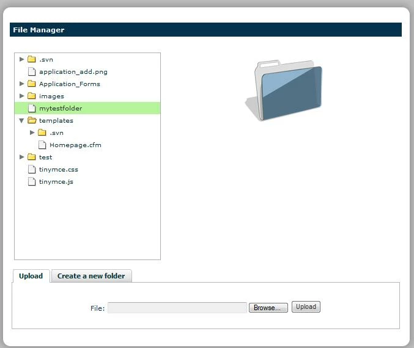Click the large blue folder preview image
Image resolution: width=414 pixels, height=348 pixels.
click(x=284, y=90)
